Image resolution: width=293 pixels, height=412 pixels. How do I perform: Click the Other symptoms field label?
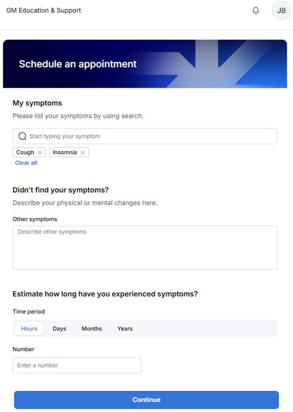coord(35,219)
